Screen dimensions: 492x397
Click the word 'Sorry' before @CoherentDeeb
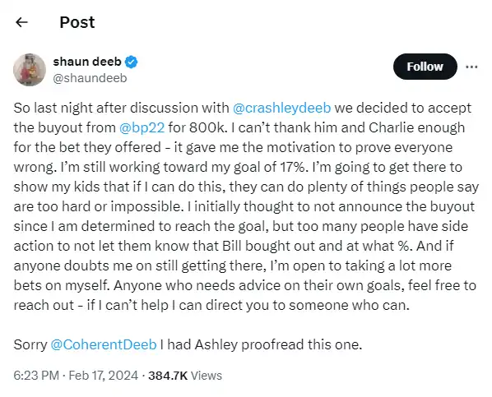[30, 344]
